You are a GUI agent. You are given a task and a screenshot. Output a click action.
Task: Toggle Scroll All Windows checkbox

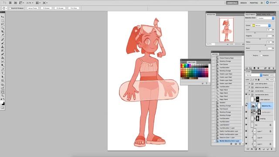10,8
